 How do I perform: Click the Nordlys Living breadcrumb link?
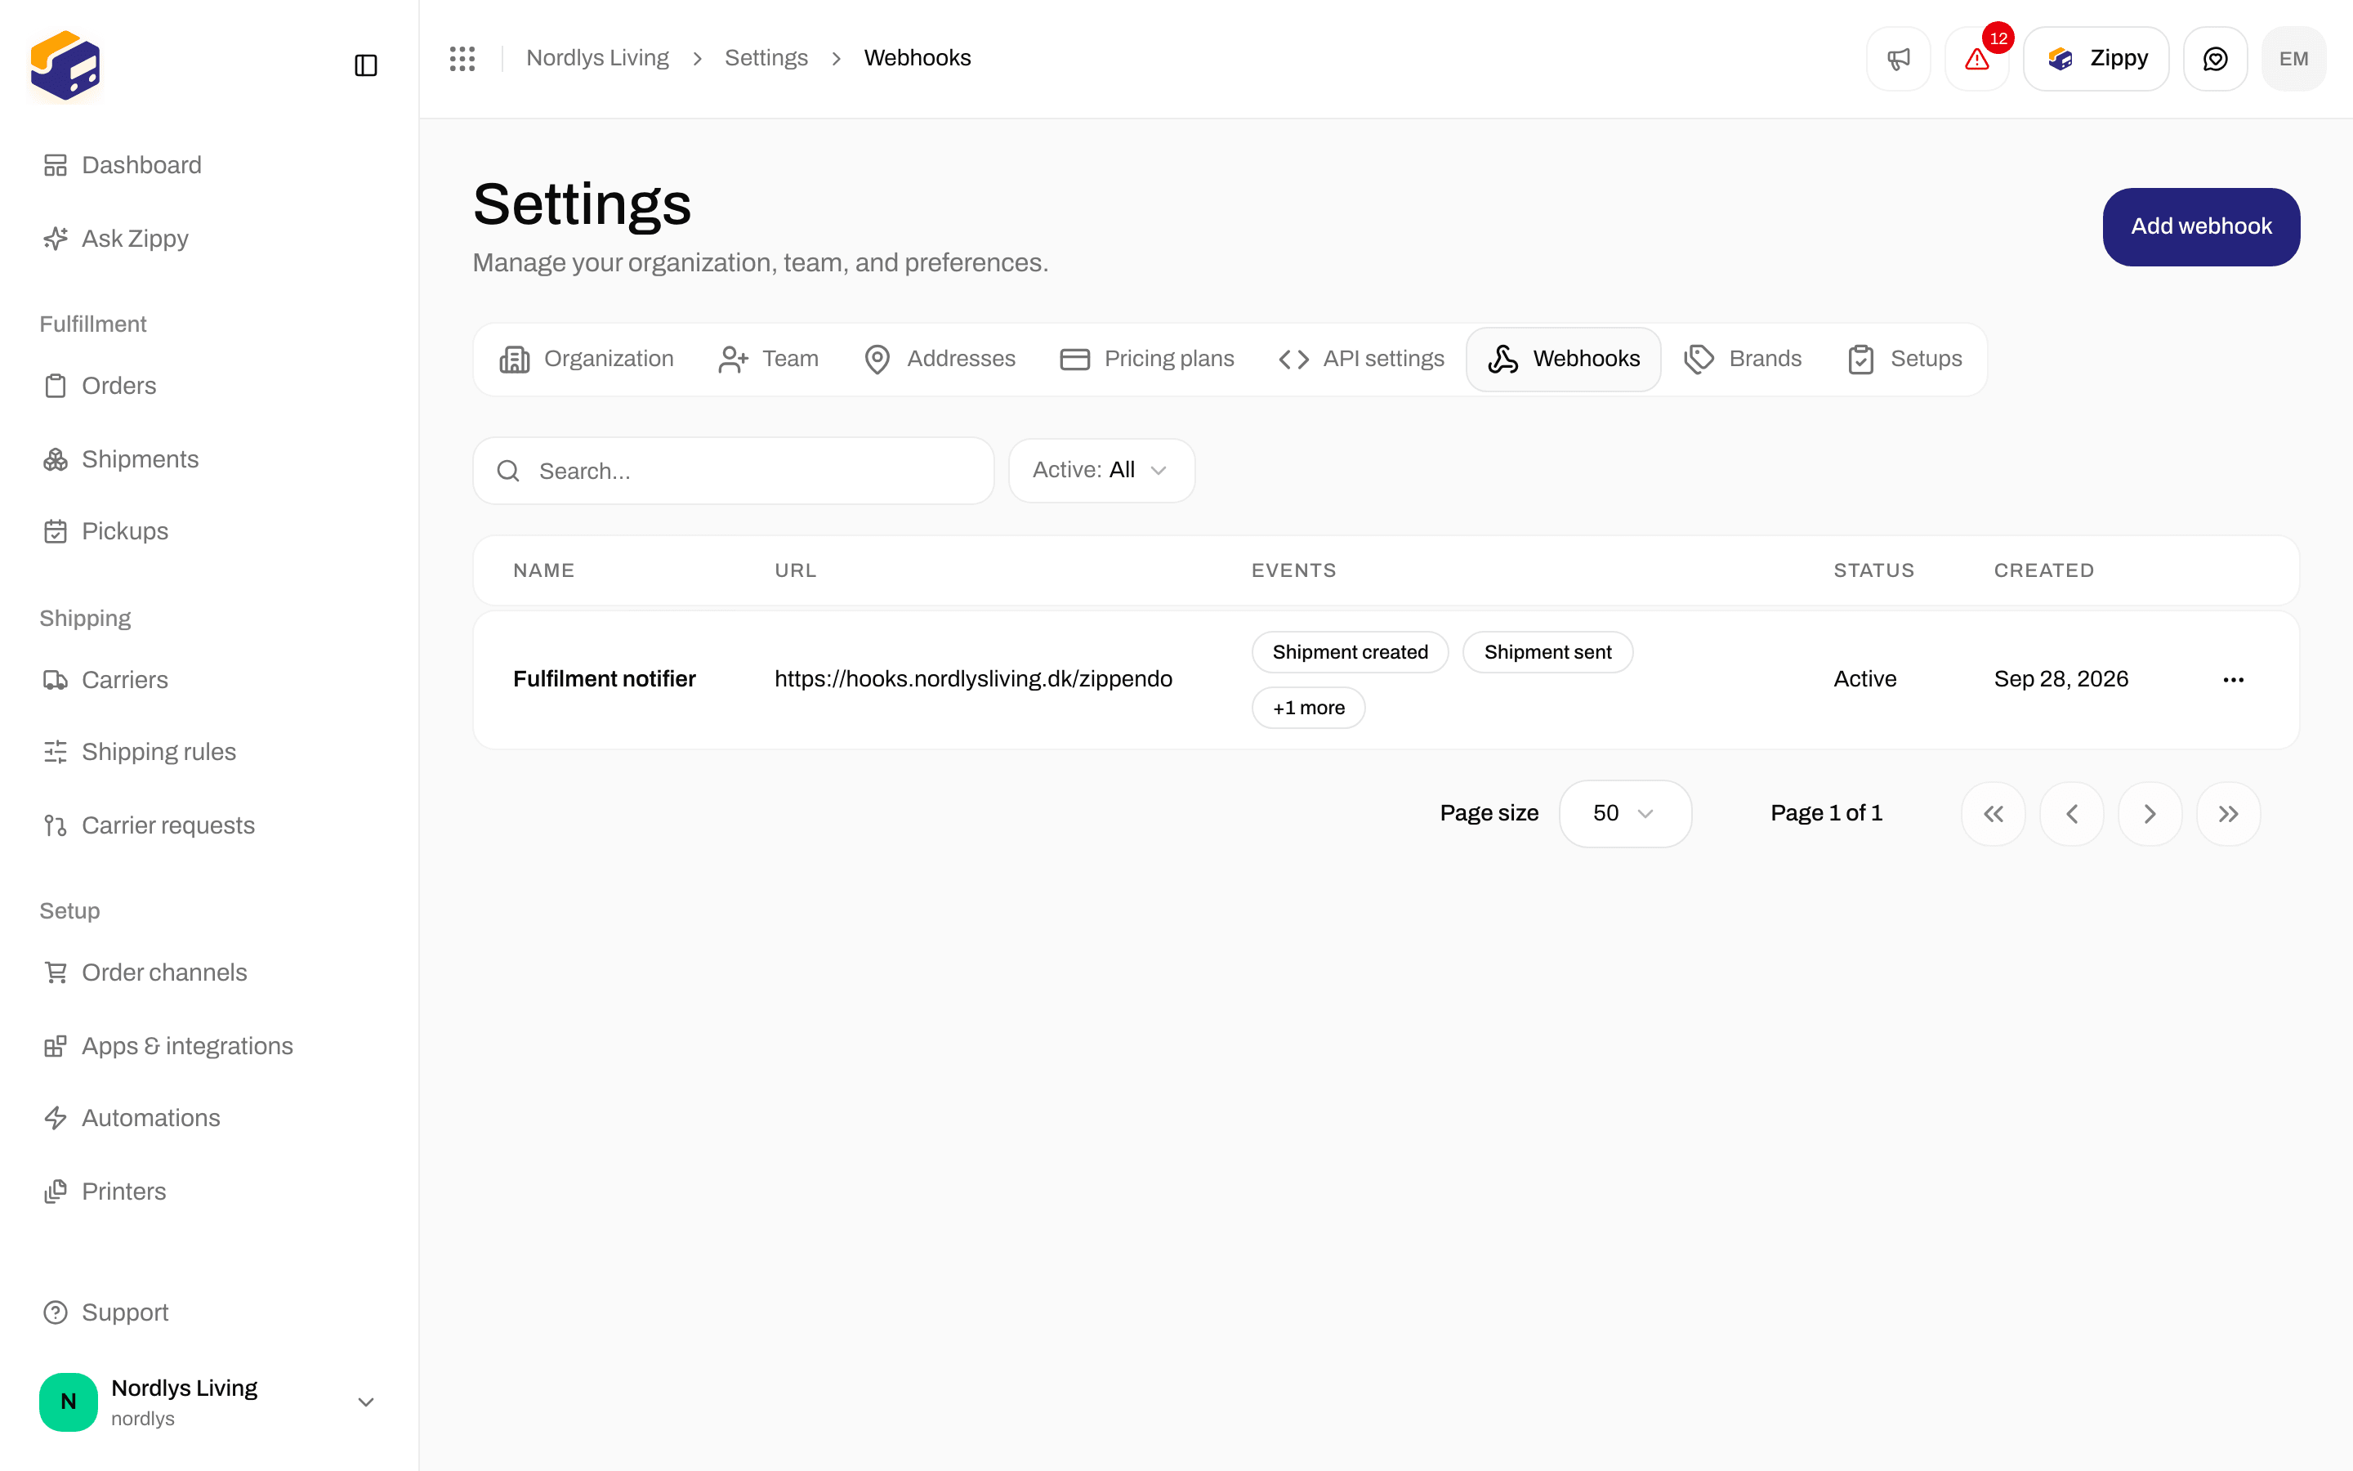(597, 58)
